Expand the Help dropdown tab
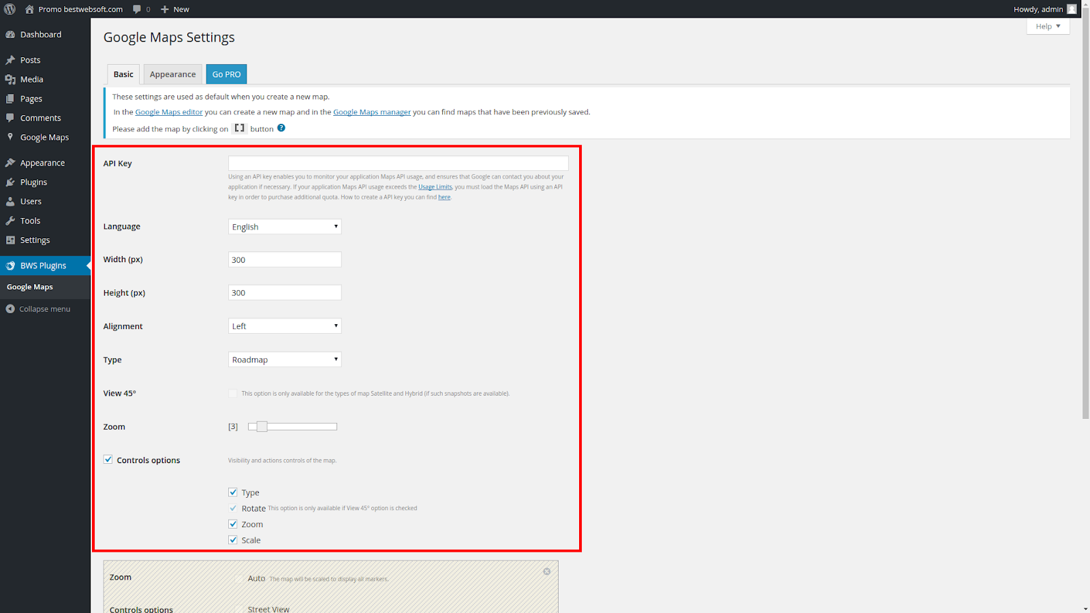 [x=1048, y=26]
